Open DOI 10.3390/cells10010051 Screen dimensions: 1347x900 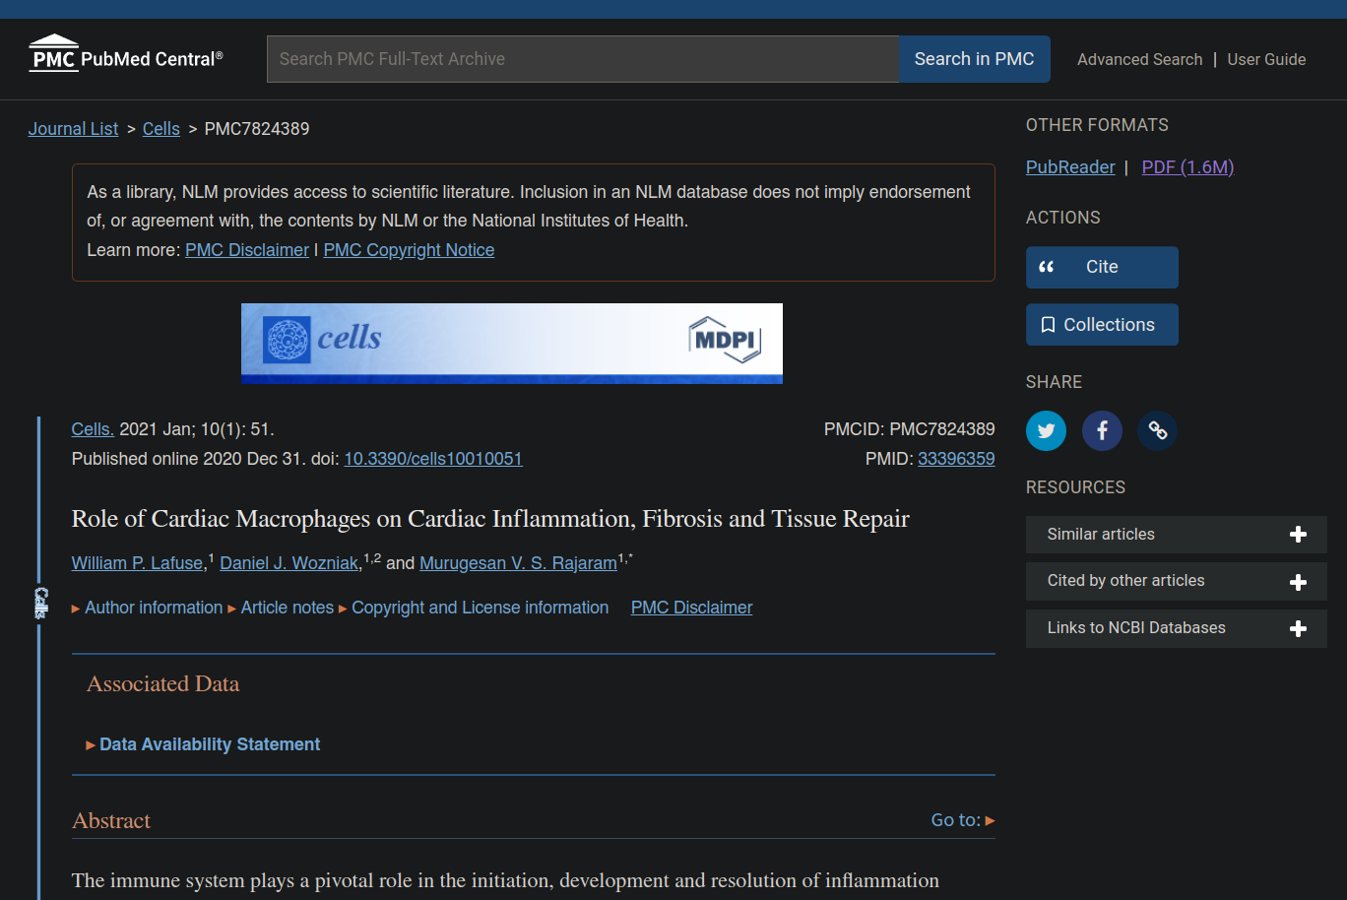[433, 459]
